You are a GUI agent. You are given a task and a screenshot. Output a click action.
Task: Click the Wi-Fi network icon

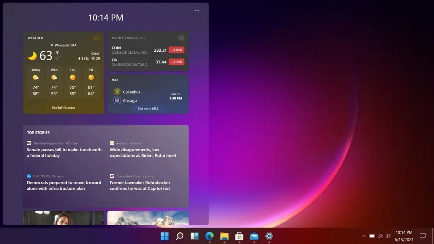381,236
